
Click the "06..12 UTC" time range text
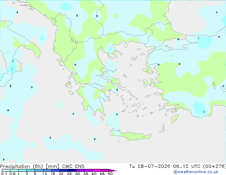187,166
